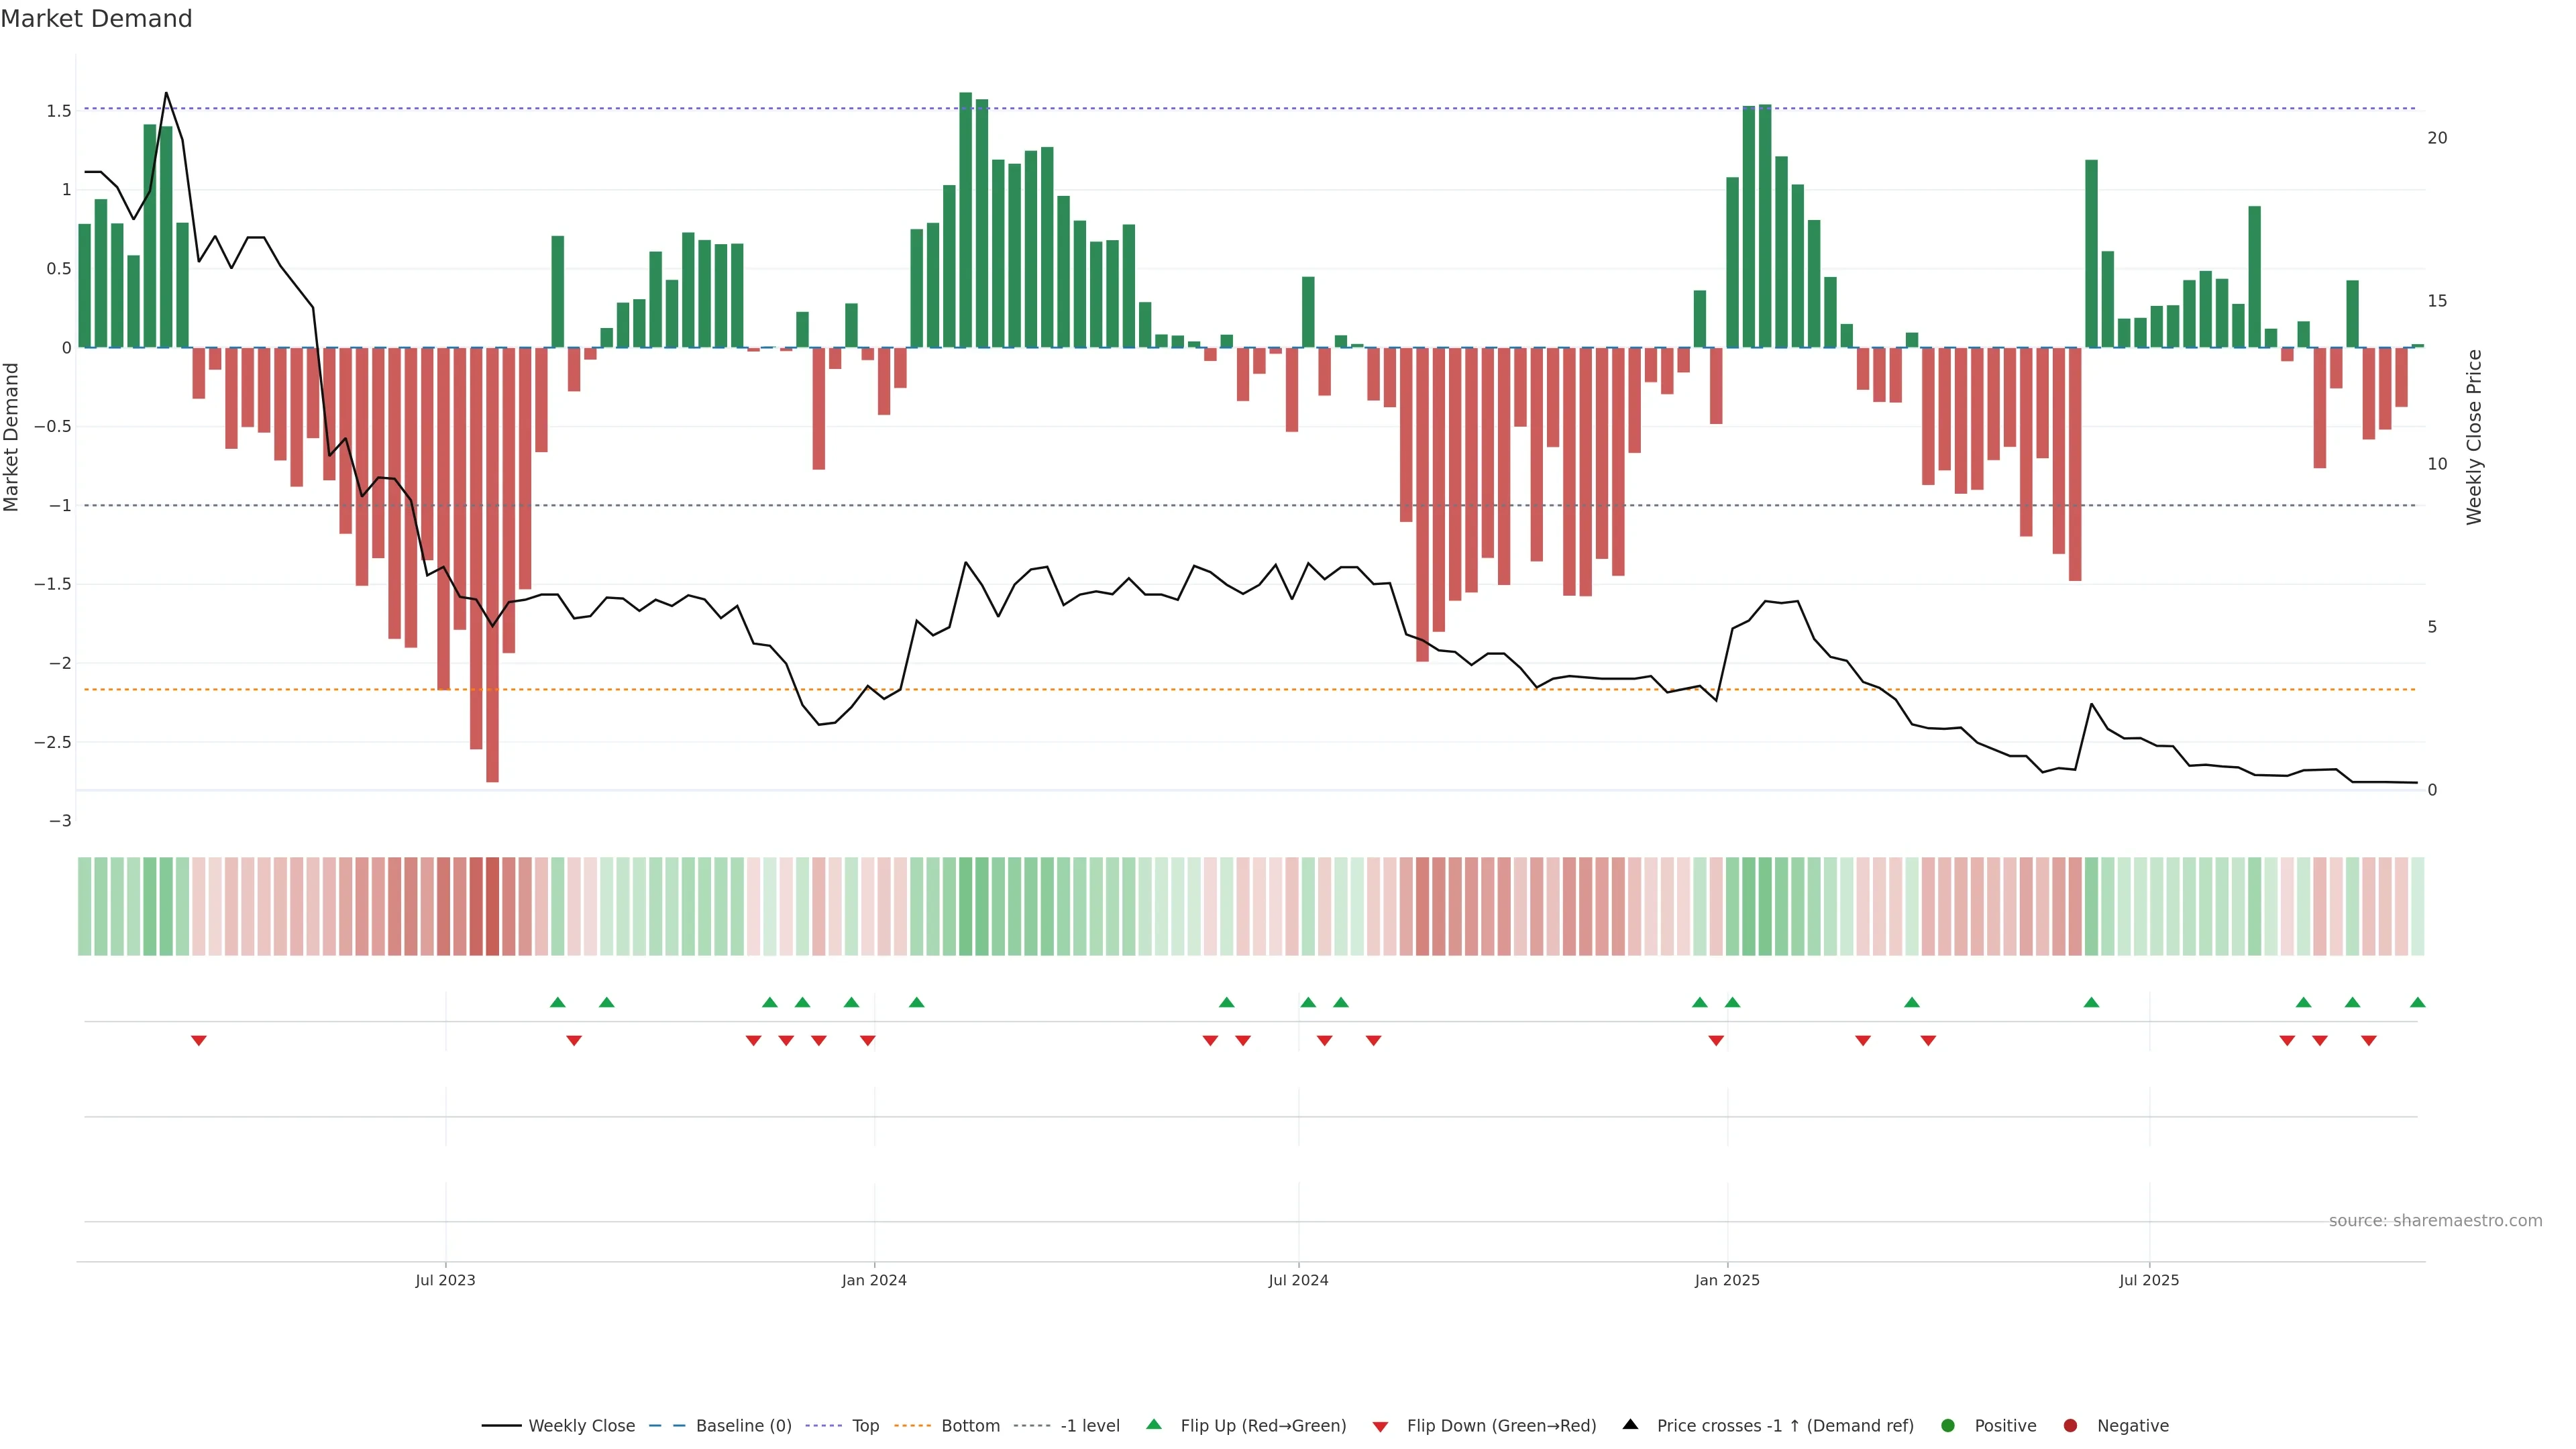Image resolution: width=2576 pixels, height=1449 pixels.
Task: Toggle the Top dotted line legend entry
Action: (x=865, y=1425)
